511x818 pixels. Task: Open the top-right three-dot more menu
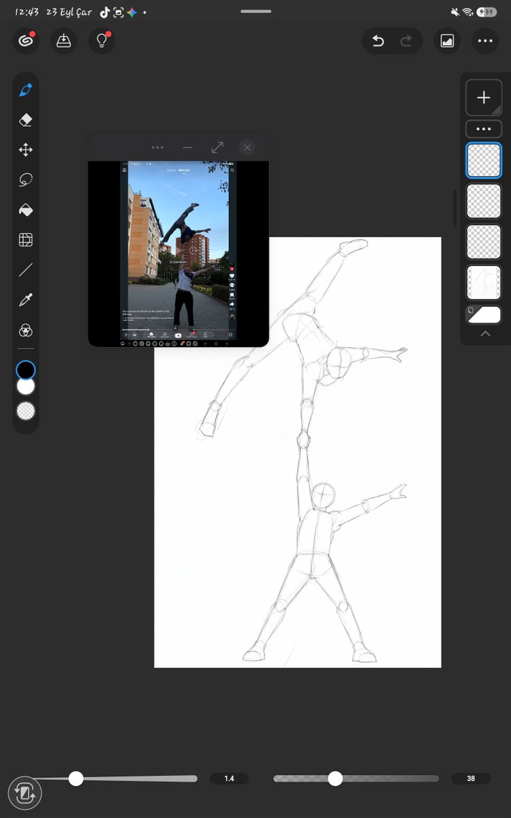coord(484,42)
